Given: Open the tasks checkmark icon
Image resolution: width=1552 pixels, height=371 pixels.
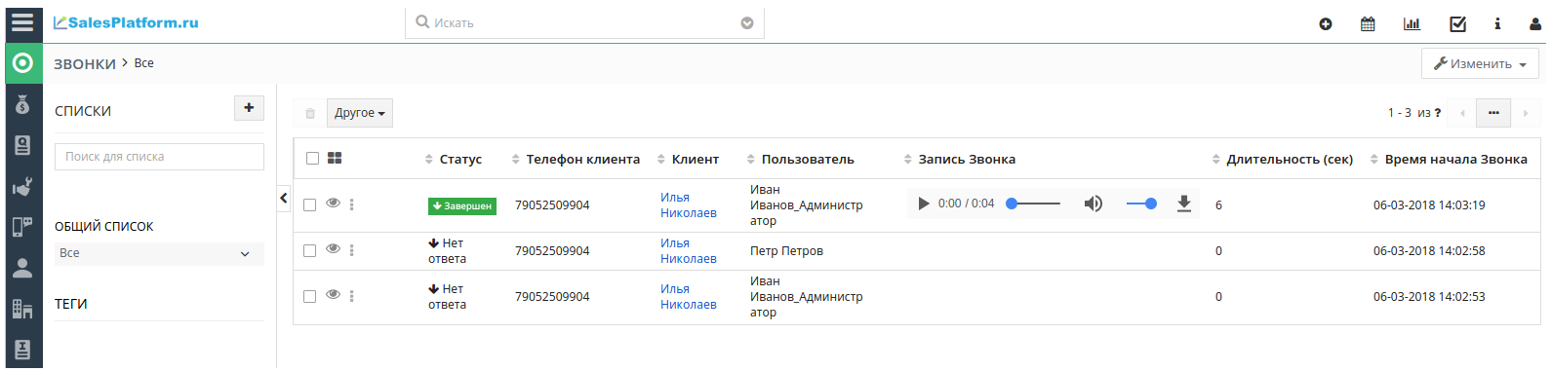Looking at the screenshot, I should 1457,23.
